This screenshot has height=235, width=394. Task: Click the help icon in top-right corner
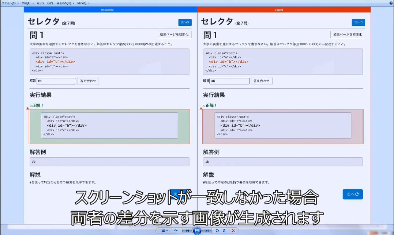click(x=391, y=3)
